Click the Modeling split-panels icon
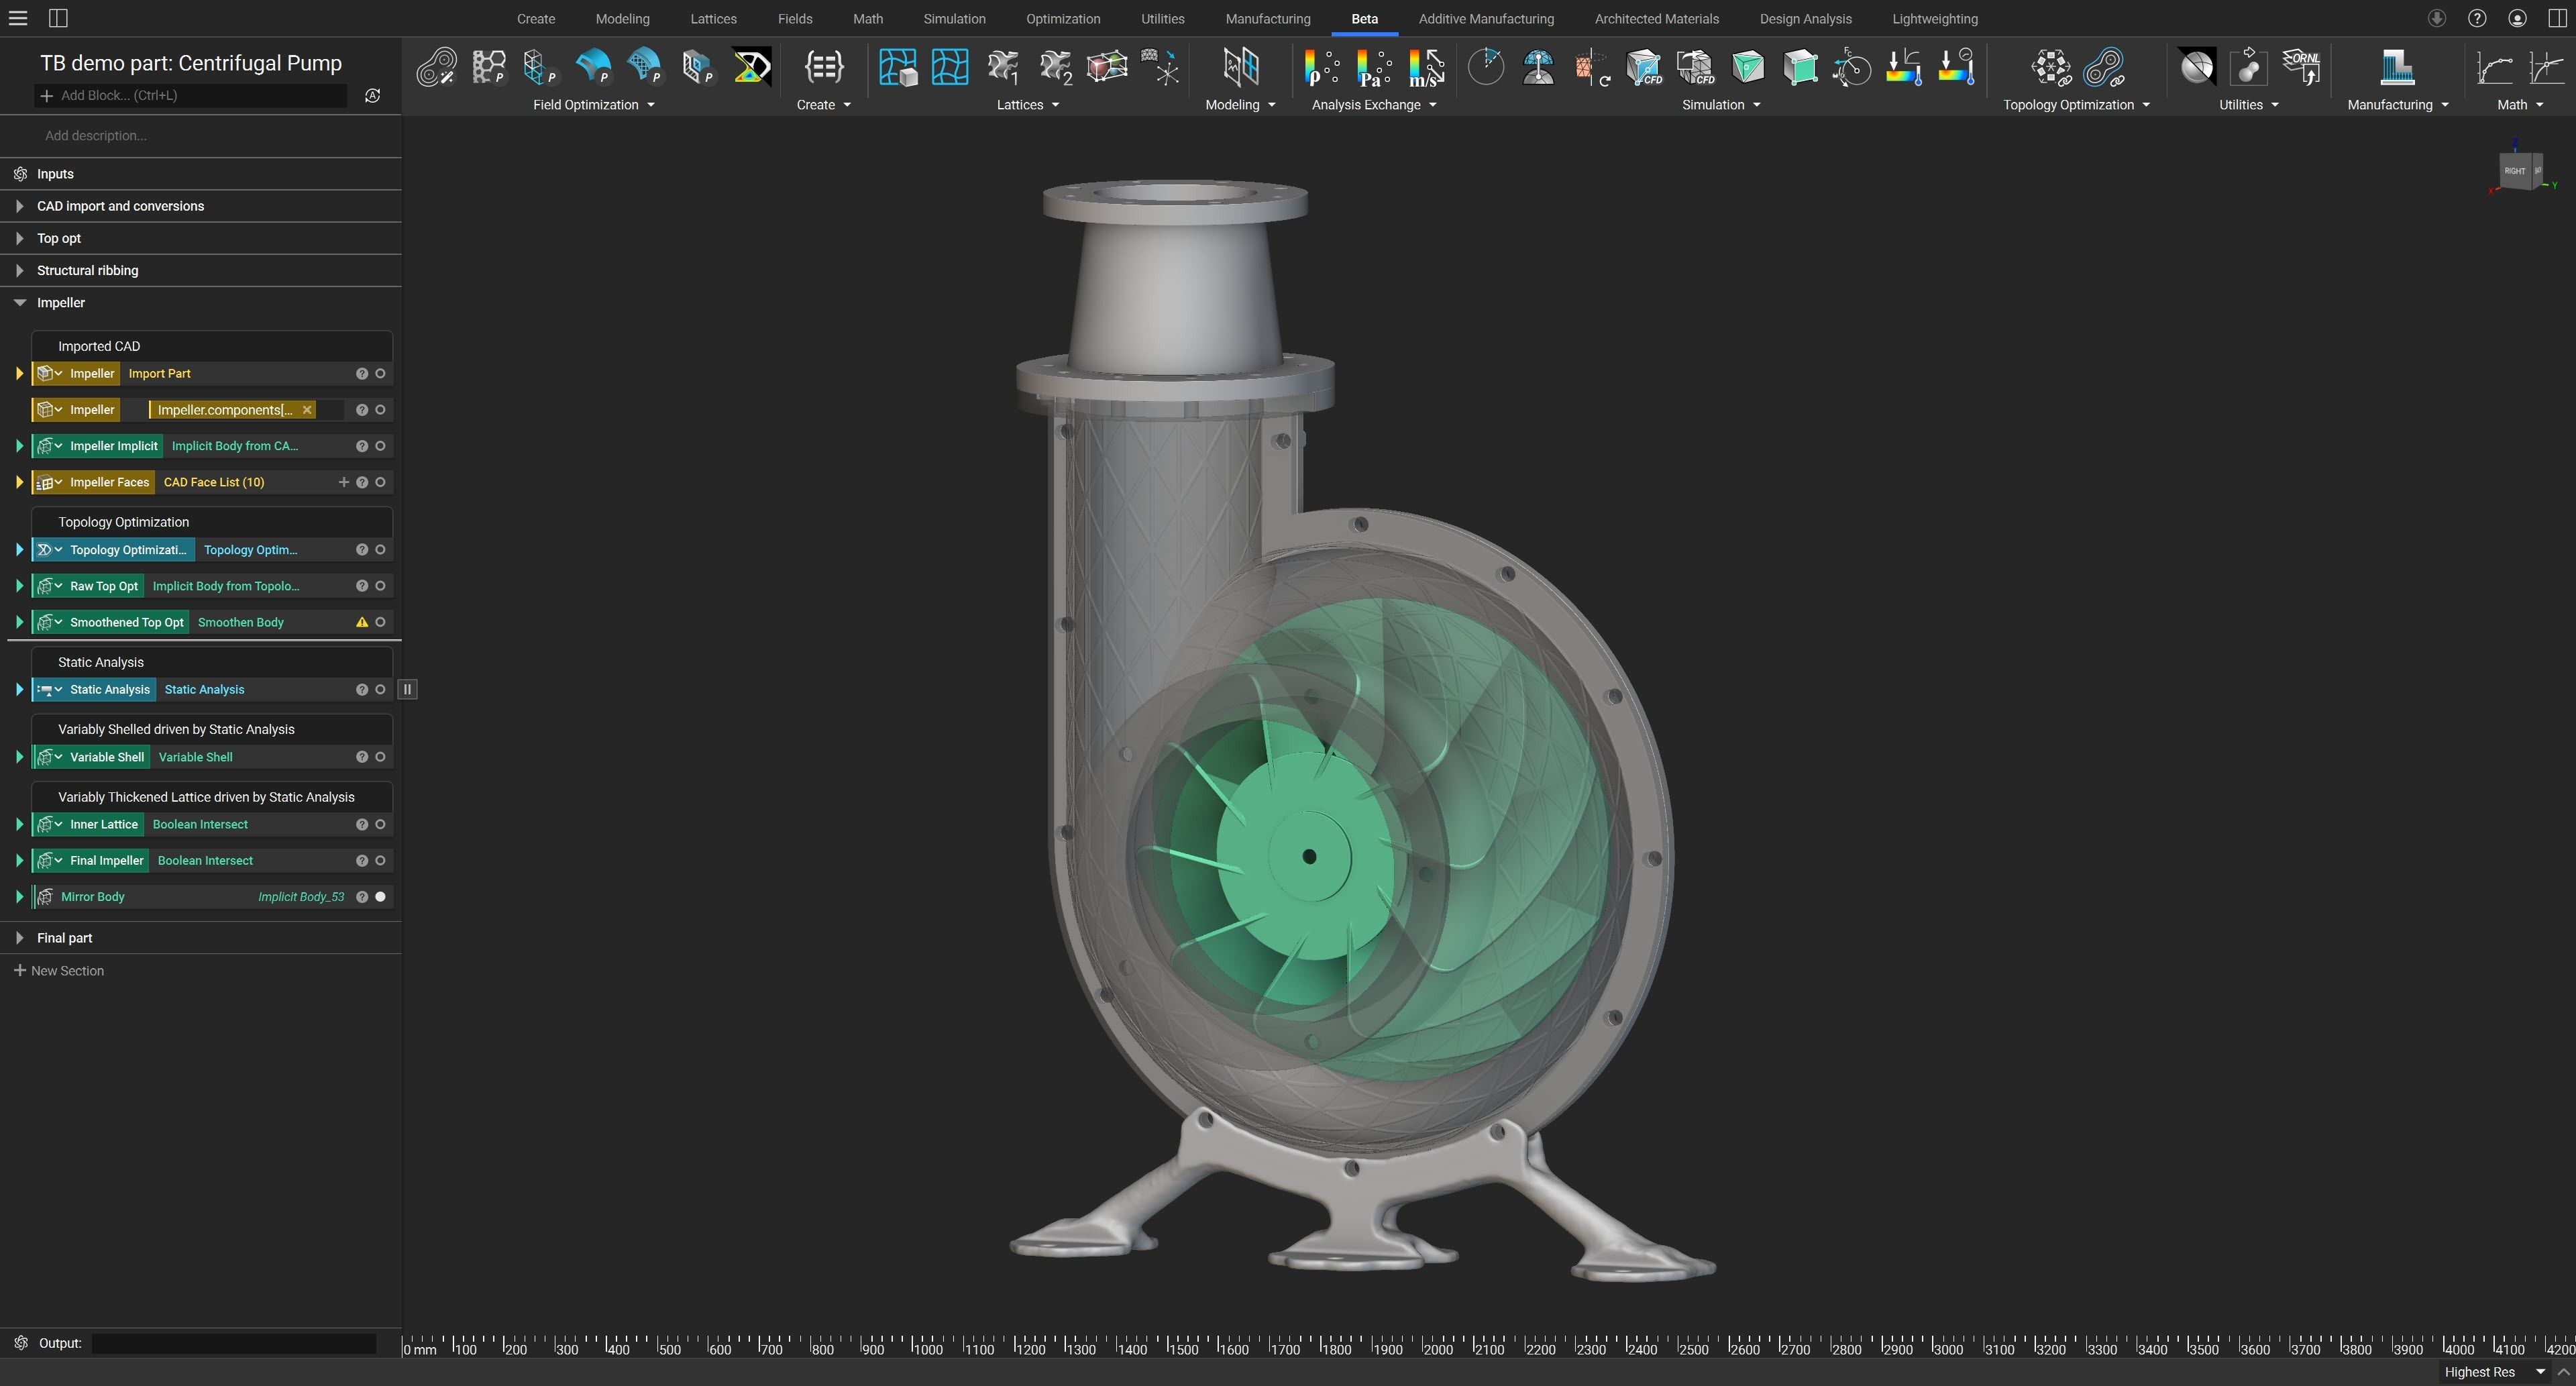2576x1386 pixels. 1240,67
